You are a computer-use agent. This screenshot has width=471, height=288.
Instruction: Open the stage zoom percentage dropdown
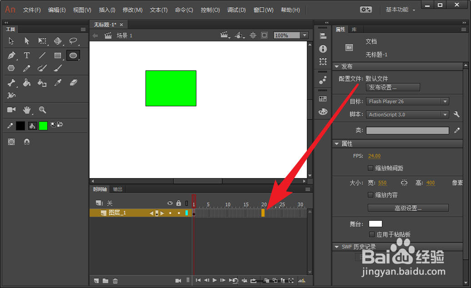click(x=306, y=35)
